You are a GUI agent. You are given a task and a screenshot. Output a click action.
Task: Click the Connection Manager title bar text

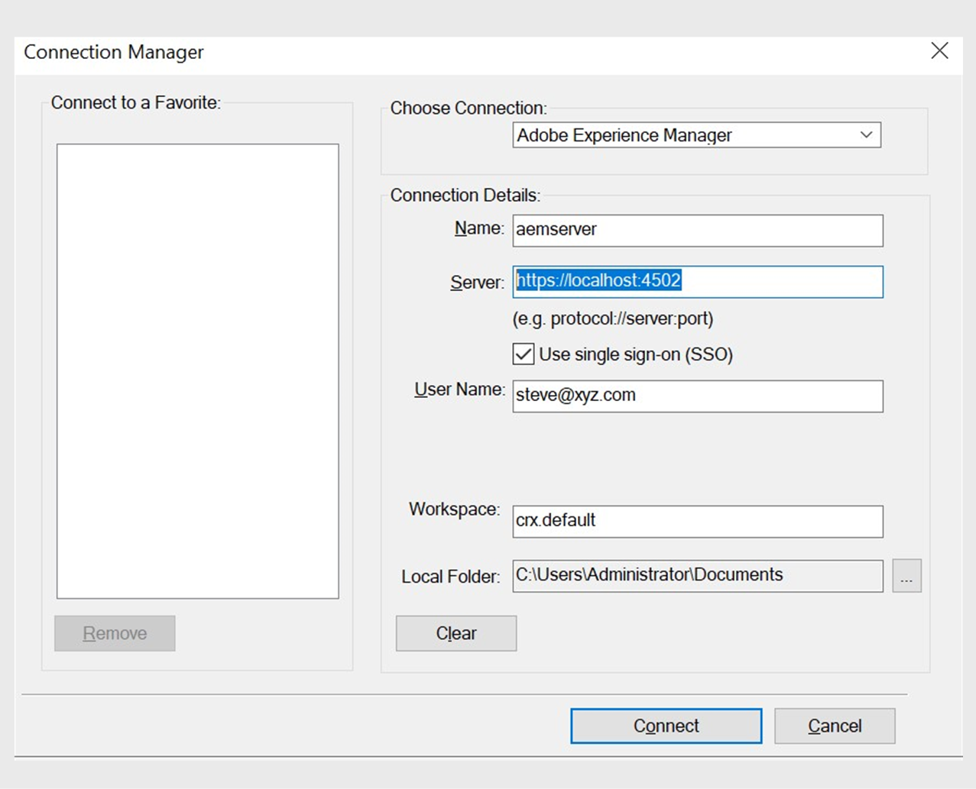coord(114,52)
